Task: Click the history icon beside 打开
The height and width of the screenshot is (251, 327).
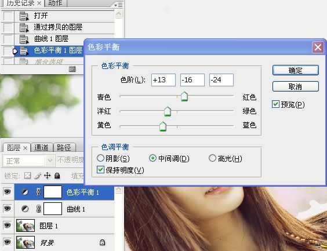Action: pyautogui.click(x=24, y=16)
